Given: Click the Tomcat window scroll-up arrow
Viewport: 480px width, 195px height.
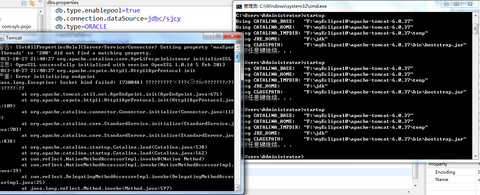Looking at the screenshot, I should point(237,47).
